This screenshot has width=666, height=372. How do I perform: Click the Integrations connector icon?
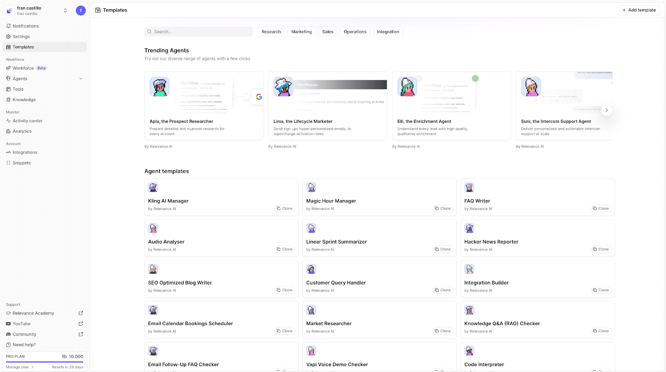coord(8,153)
